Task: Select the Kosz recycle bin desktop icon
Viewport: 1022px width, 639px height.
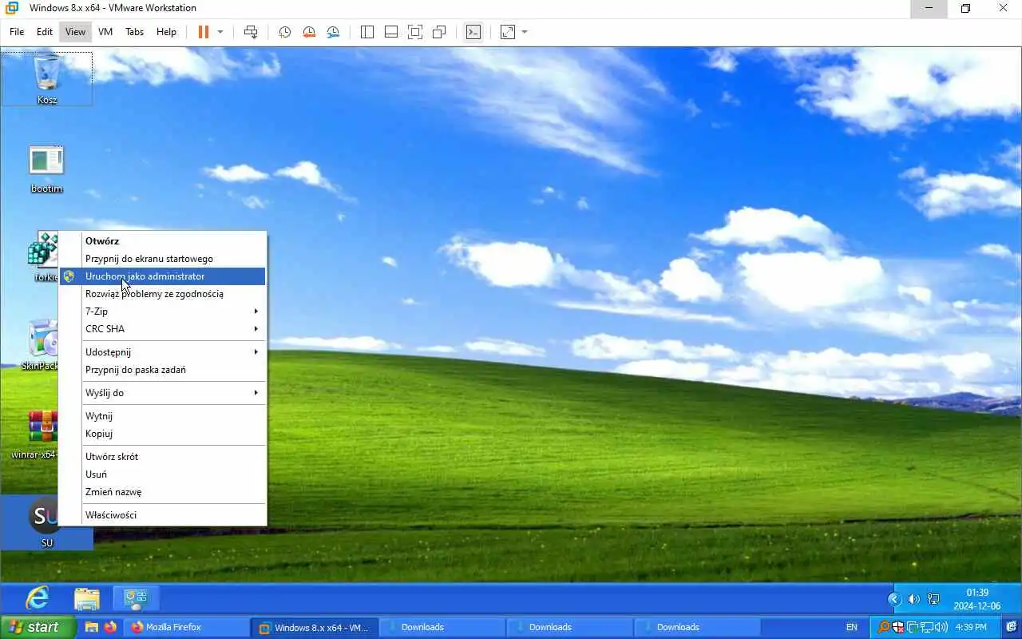Action: 47,79
